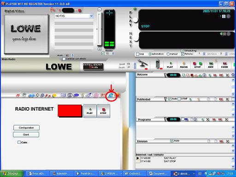This screenshot has height=177, width=236.
Task: Select the manual radio button
Action: [168, 54]
